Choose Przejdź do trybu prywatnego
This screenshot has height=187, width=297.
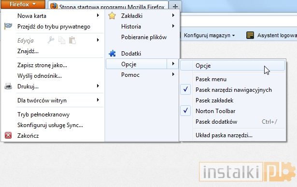54,27
